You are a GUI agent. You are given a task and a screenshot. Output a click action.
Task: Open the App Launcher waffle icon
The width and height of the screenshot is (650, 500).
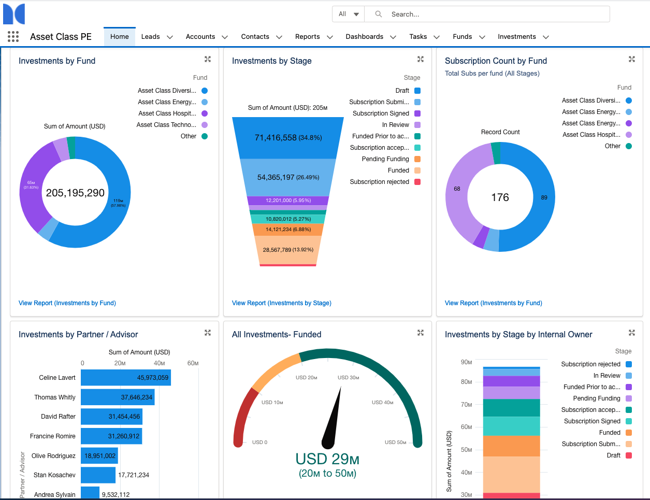pyautogui.click(x=13, y=36)
